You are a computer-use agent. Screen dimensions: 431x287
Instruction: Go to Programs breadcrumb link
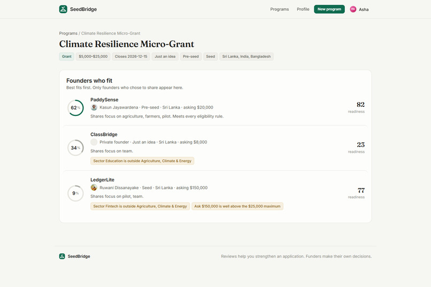[x=68, y=33]
